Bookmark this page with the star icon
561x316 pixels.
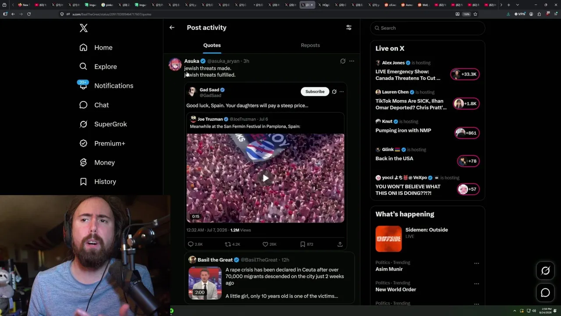pyautogui.click(x=475, y=14)
